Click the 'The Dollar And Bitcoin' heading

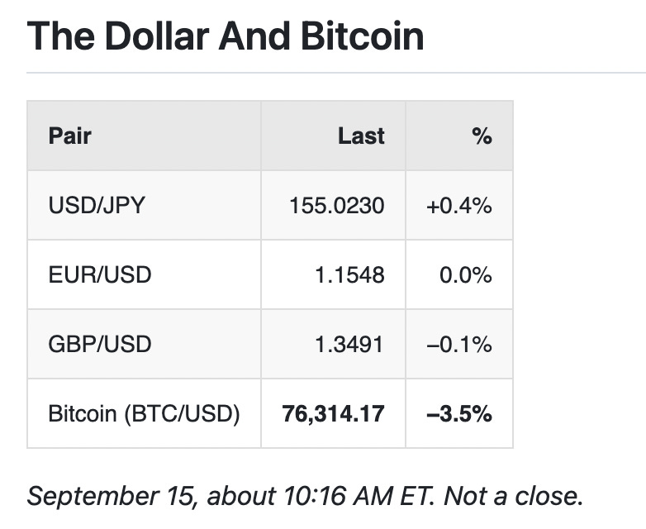point(225,36)
